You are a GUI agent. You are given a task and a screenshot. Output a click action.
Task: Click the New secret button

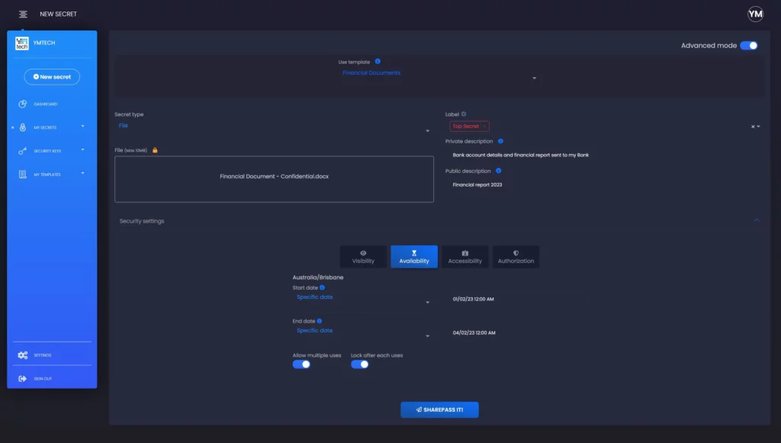click(x=52, y=77)
